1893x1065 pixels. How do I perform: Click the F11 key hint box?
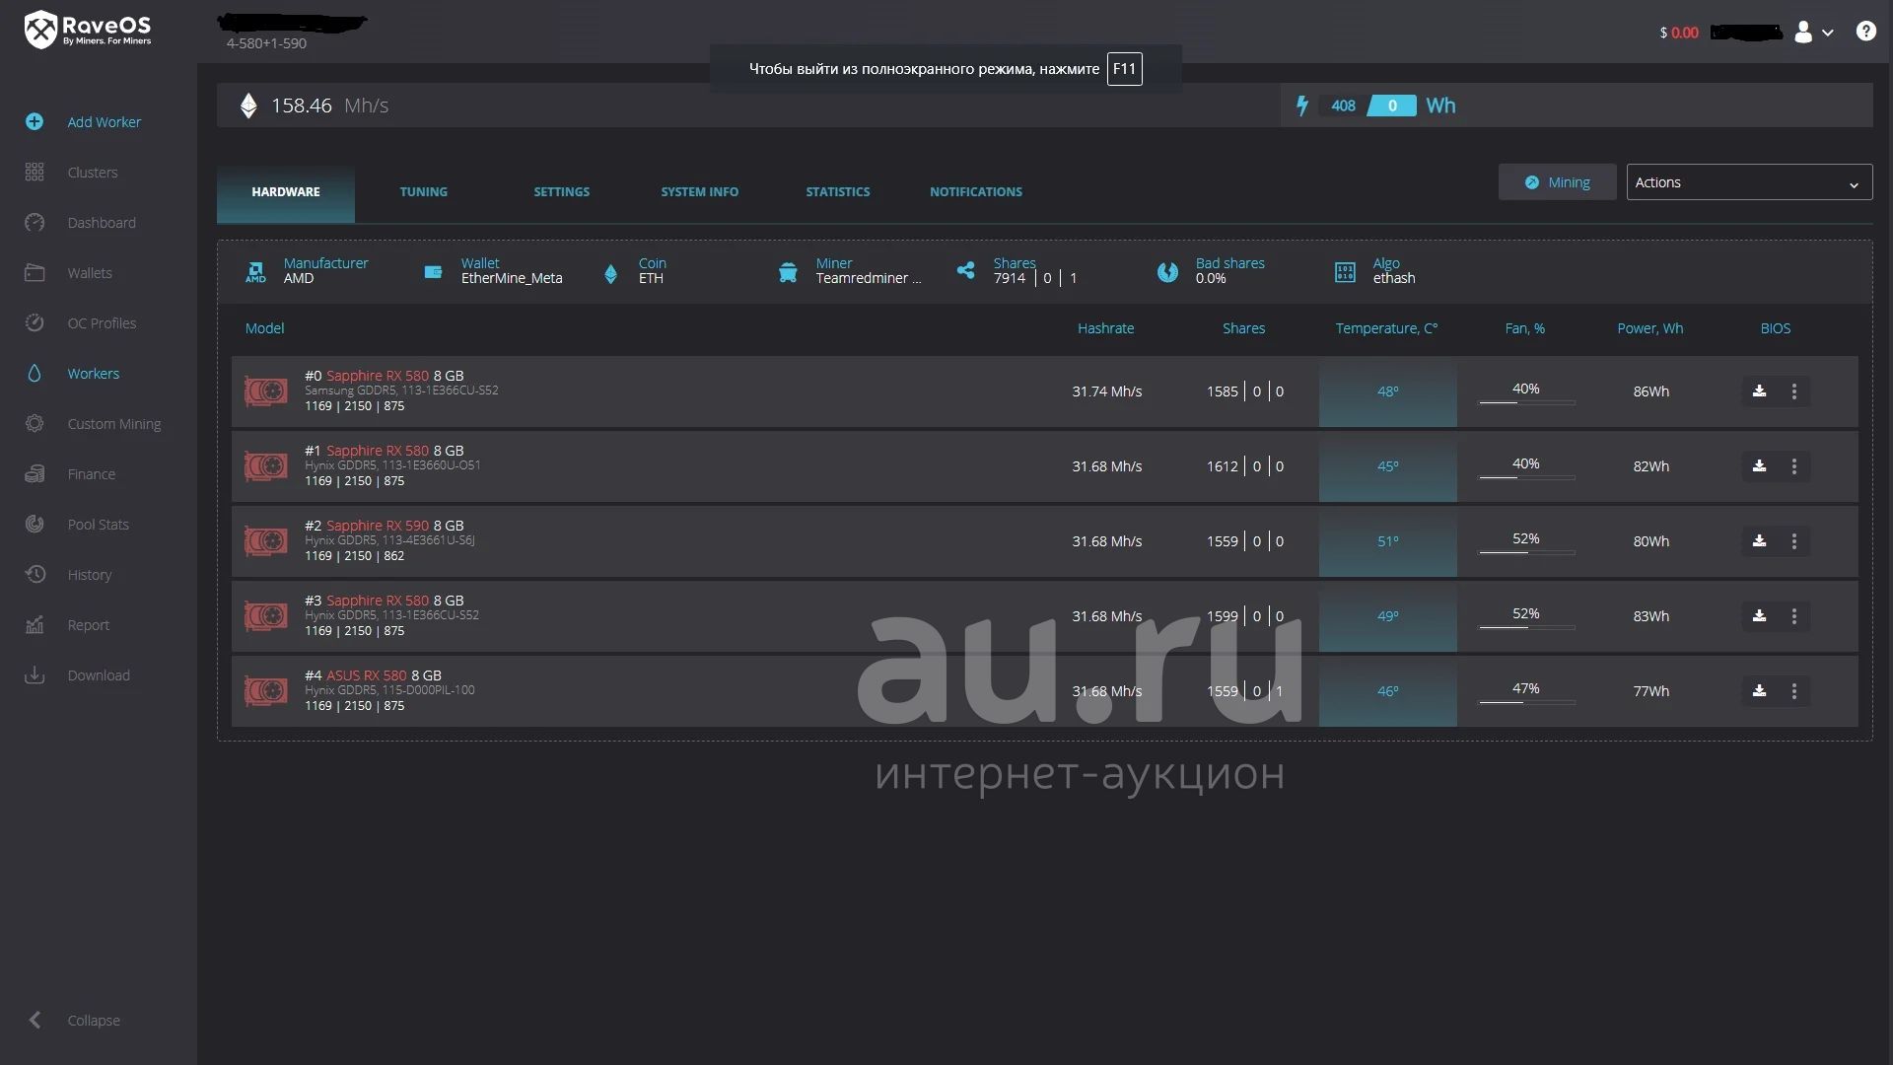click(1124, 69)
